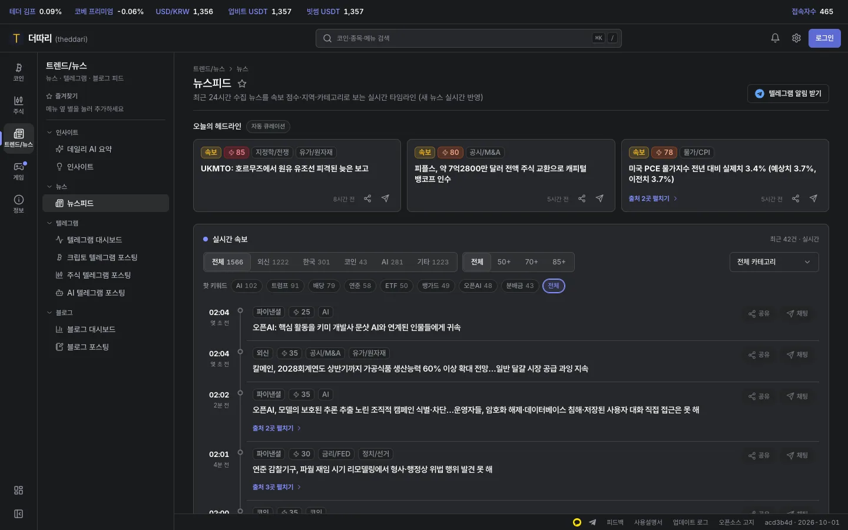Click the 더따리 logo in the header

(49, 38)
